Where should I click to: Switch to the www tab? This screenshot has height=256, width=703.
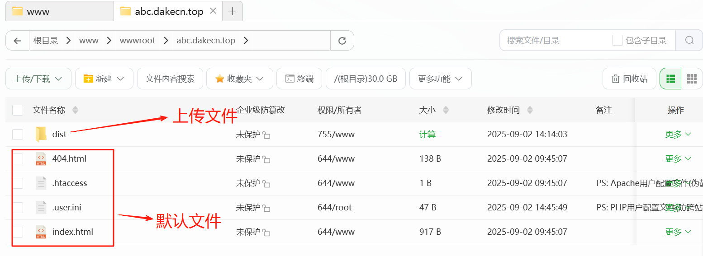[x=59, y=11]
